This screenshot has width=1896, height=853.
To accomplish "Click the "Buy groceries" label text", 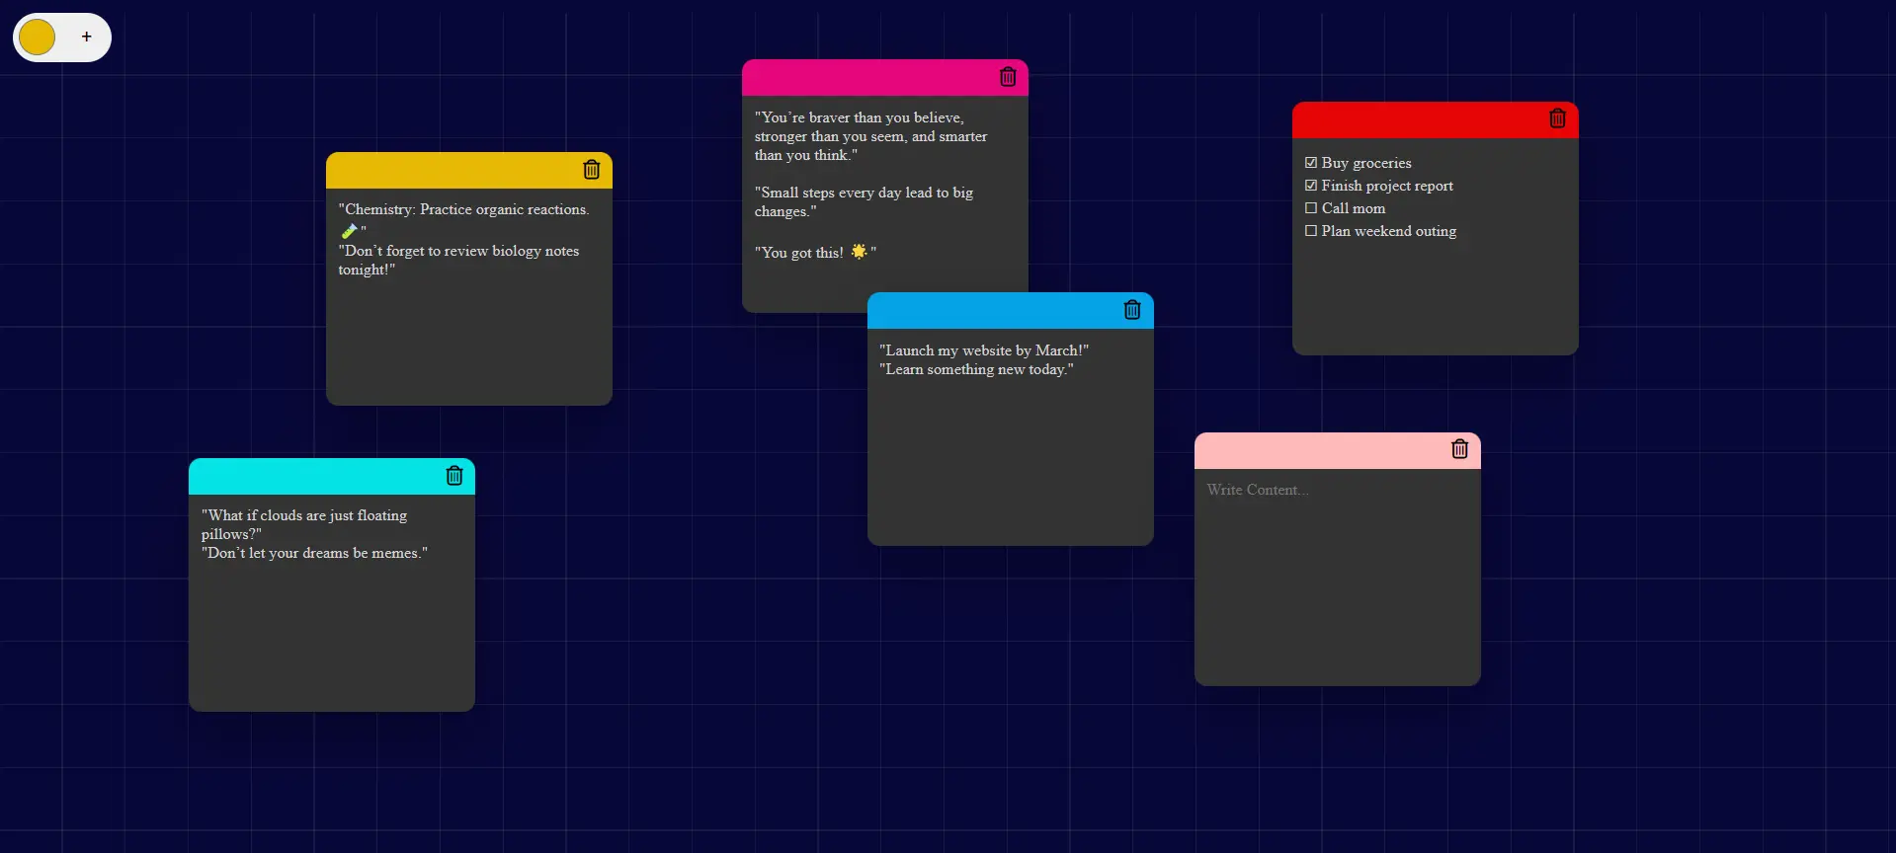I will (1366, 163).
